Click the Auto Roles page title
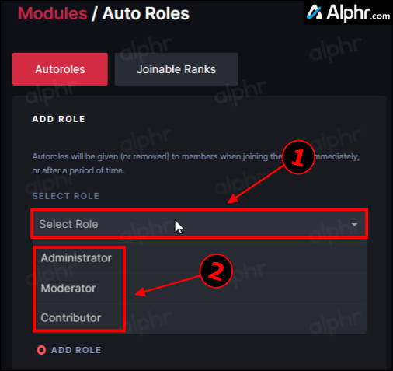This screenshot has width=393, height=371. (x=146, y=13)
